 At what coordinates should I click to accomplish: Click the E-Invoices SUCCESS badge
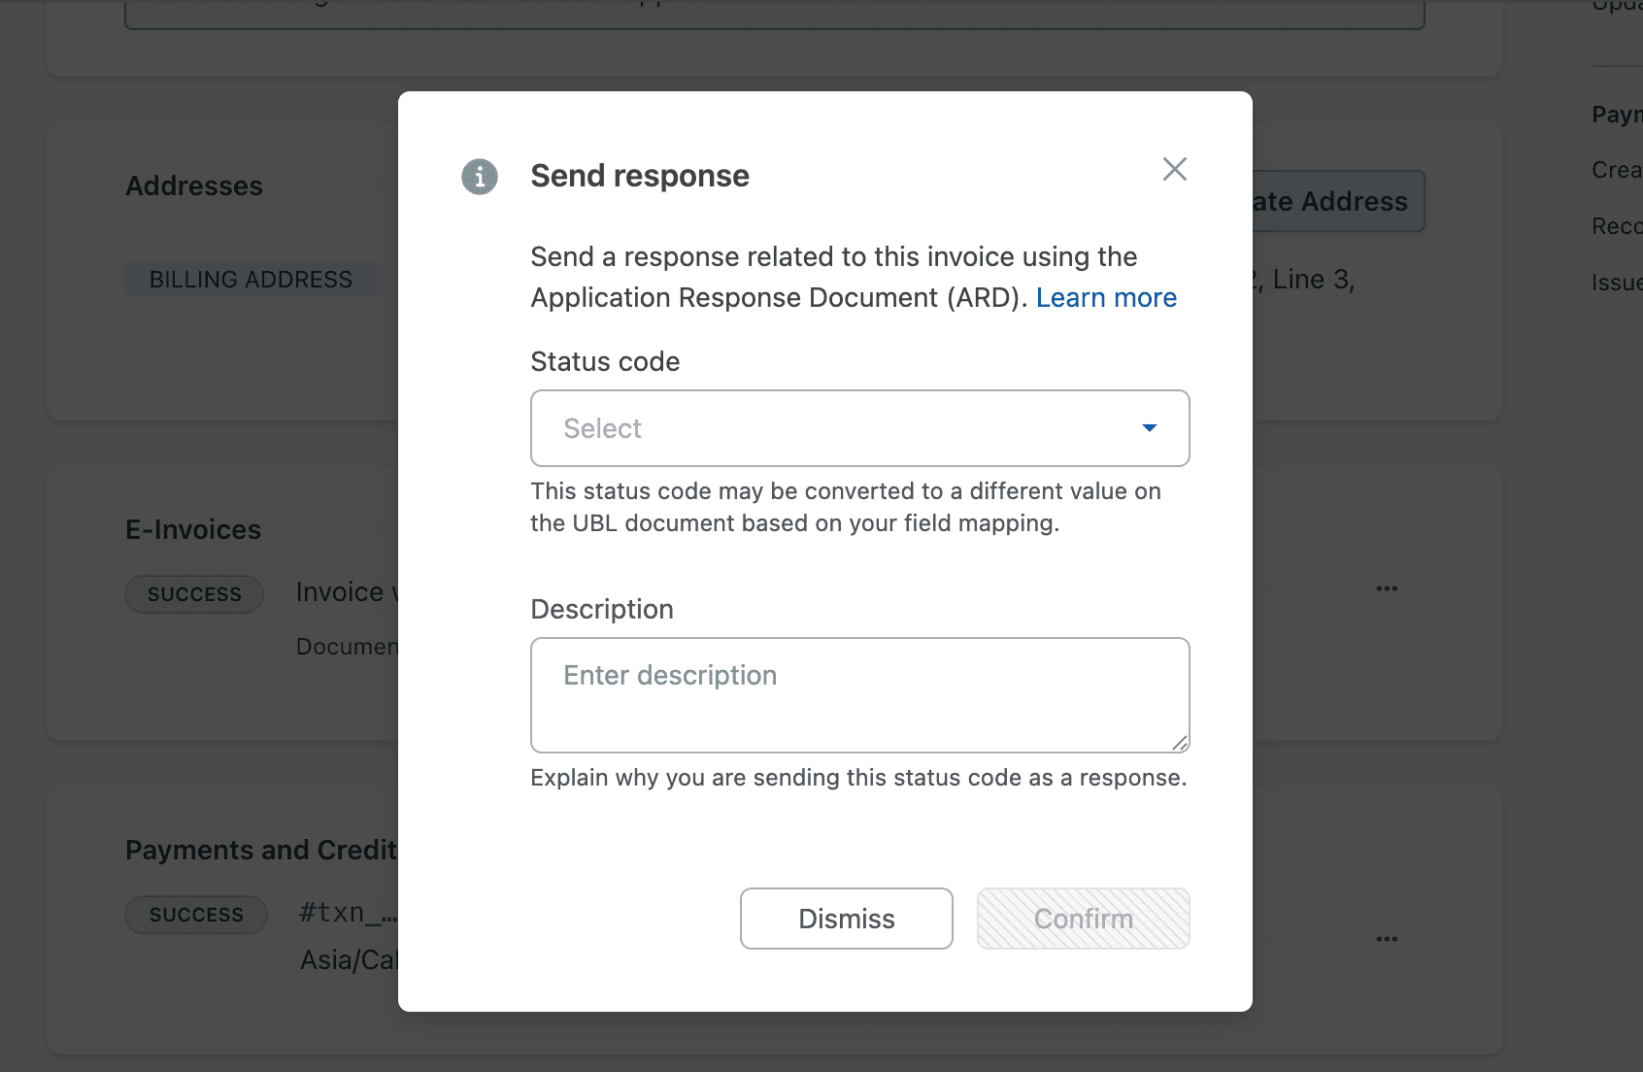pyautogui.click(x=194, y=594)
